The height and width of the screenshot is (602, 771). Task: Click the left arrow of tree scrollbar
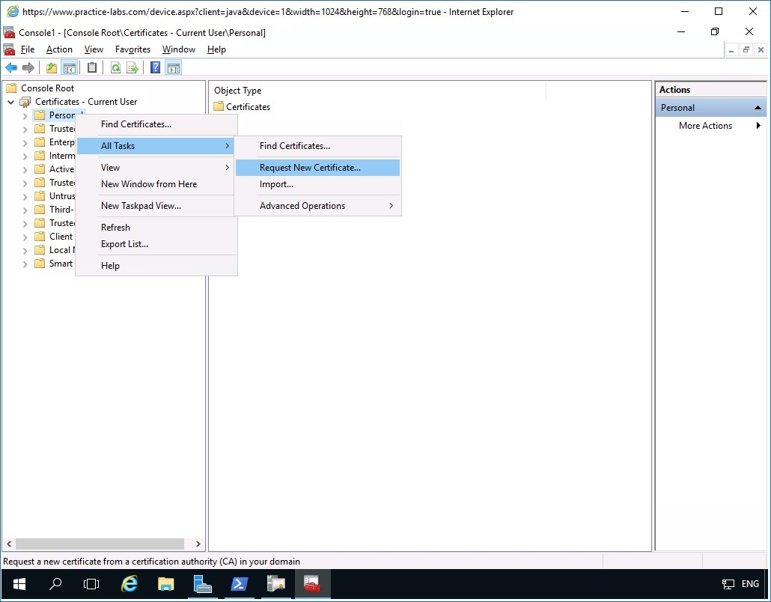pyautogui.click(x=9, y=544)
